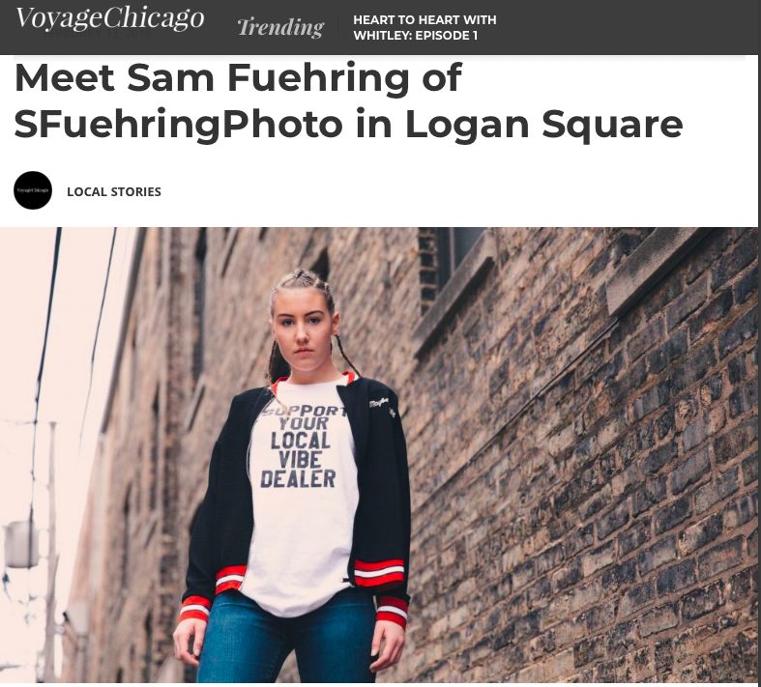The height and width of the screenshot is (687, 761).
Task: Open the Local Stories category link
Action: click(114, 192)
